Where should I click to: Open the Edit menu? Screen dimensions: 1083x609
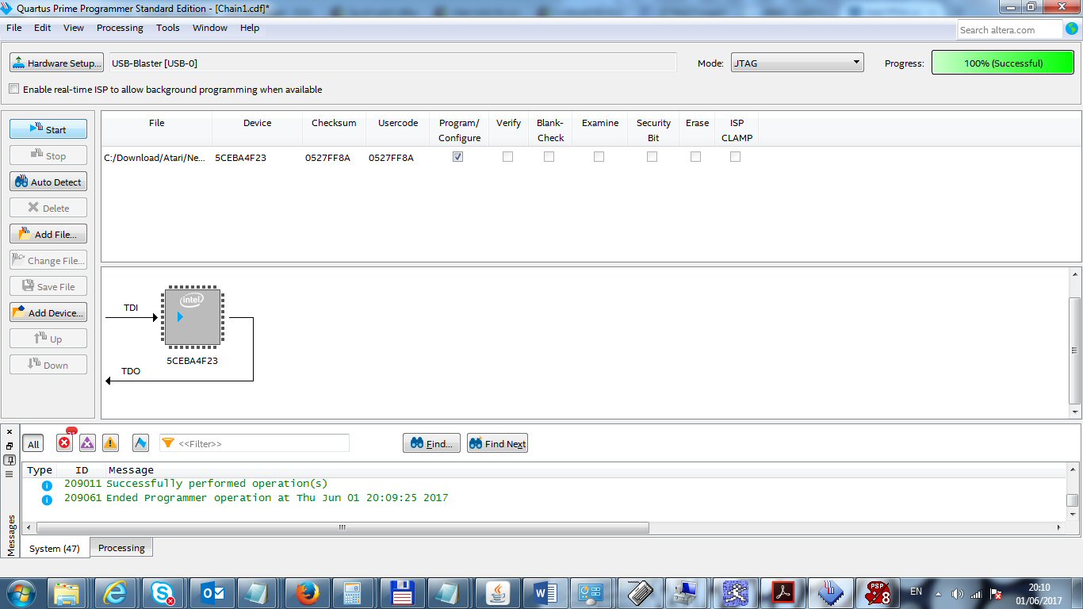[42, 28]
